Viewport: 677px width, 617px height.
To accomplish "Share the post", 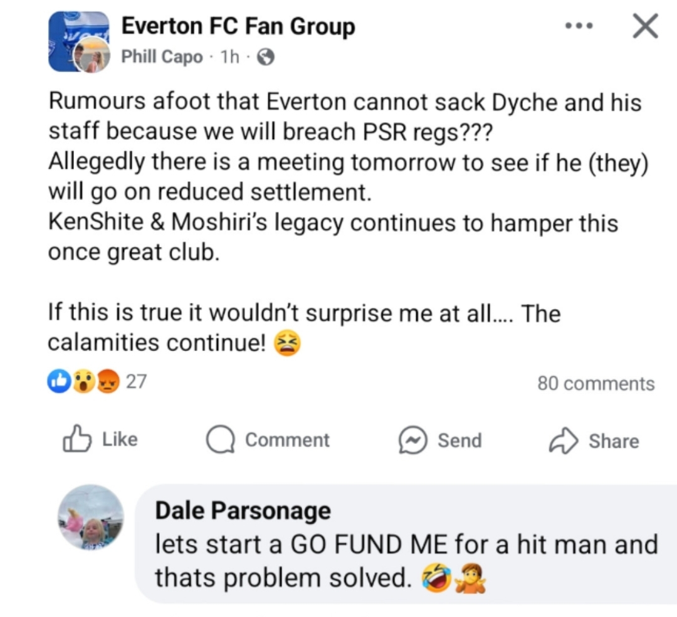I will (594, 441).
